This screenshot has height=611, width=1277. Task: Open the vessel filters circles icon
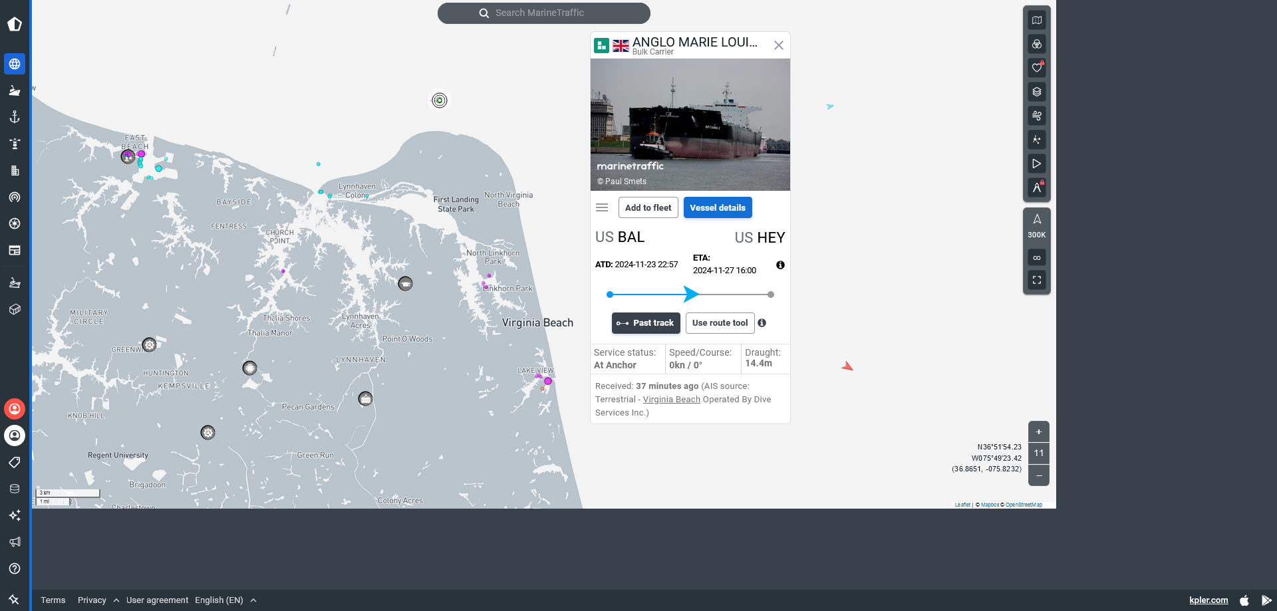tap(1037, 45)
